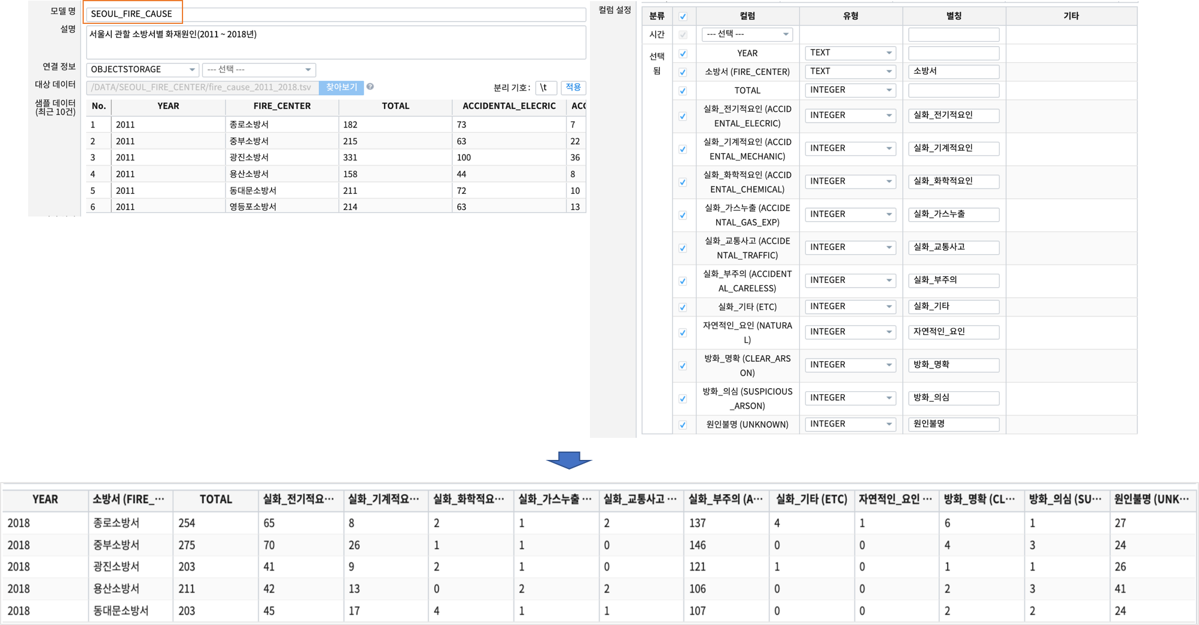Open the 실화_교통사고 type dropdown
1199x625 pixels.
pyautogui.click(x=850, y=247)
